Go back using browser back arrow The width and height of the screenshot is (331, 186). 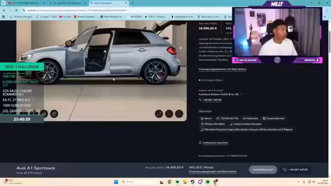4,10
